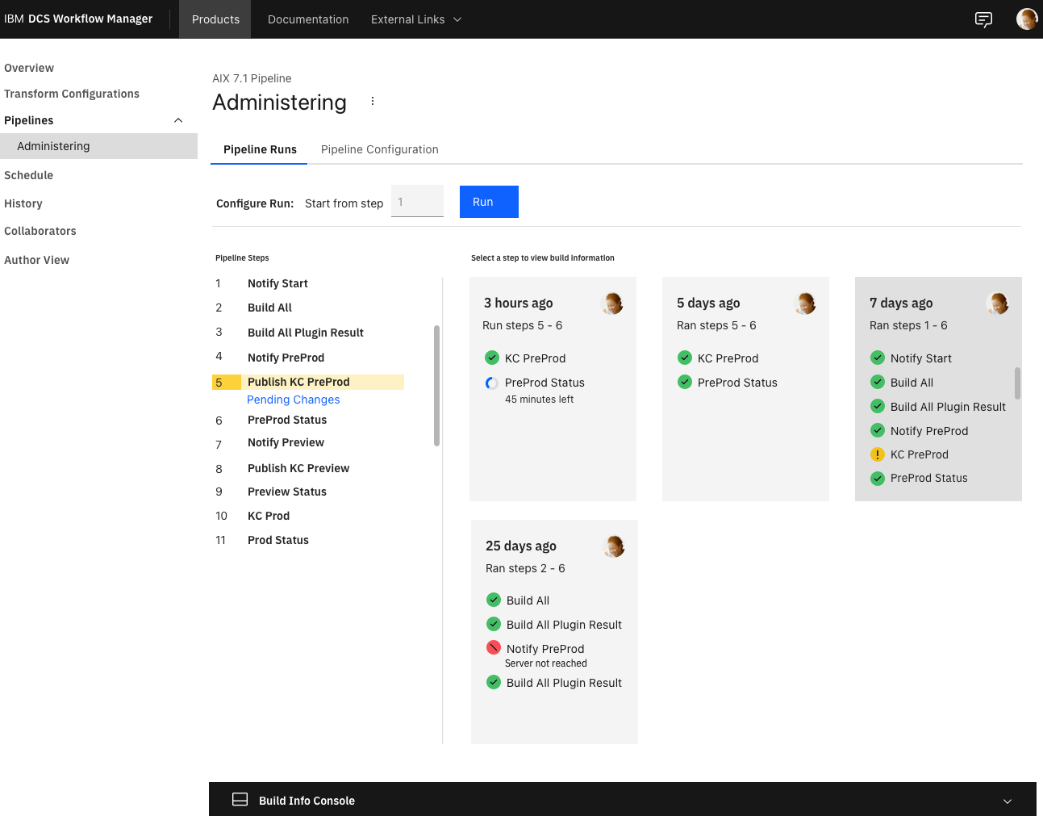Open the 3 hours ago run card heading
The width and height of the screenshot is (1043, 816).
point(519,303)
